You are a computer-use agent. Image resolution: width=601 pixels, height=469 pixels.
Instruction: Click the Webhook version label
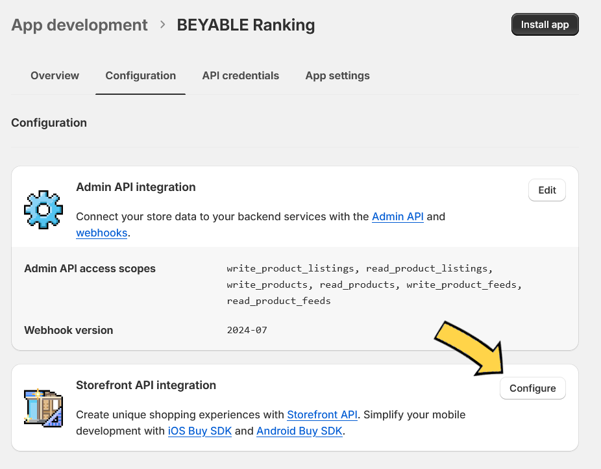pyautogui.click(x=69, y=330)
